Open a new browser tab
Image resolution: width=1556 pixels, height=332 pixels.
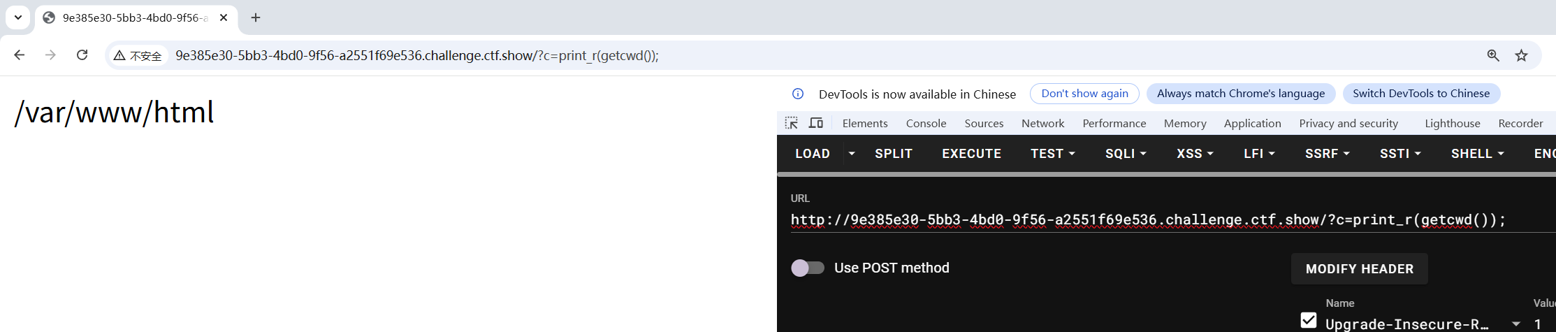click(256, 17)
